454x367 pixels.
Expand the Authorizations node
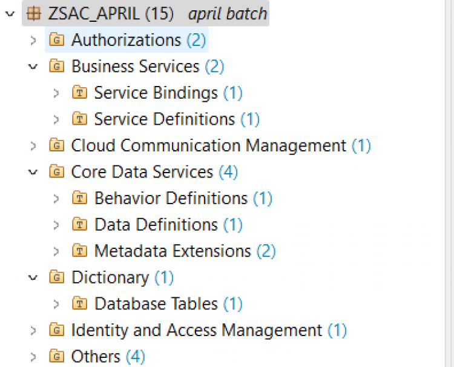coord(33,40)
